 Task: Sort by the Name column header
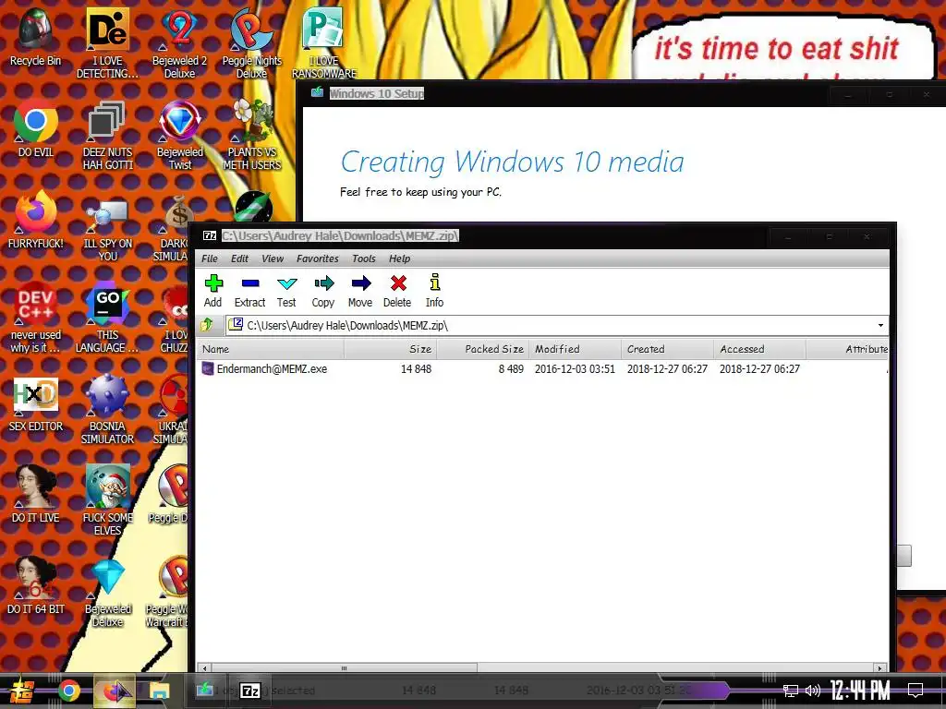click(271, 349)
